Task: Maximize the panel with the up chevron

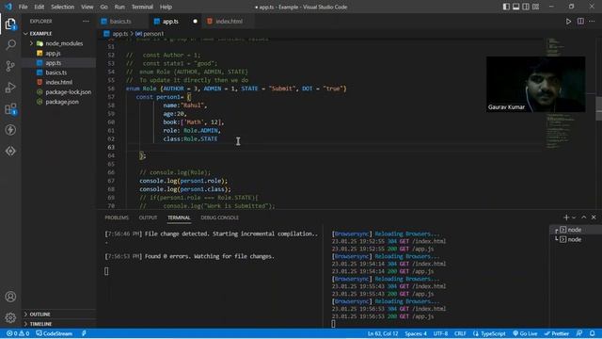Action: pyautogui.click(x=584, y=218)
